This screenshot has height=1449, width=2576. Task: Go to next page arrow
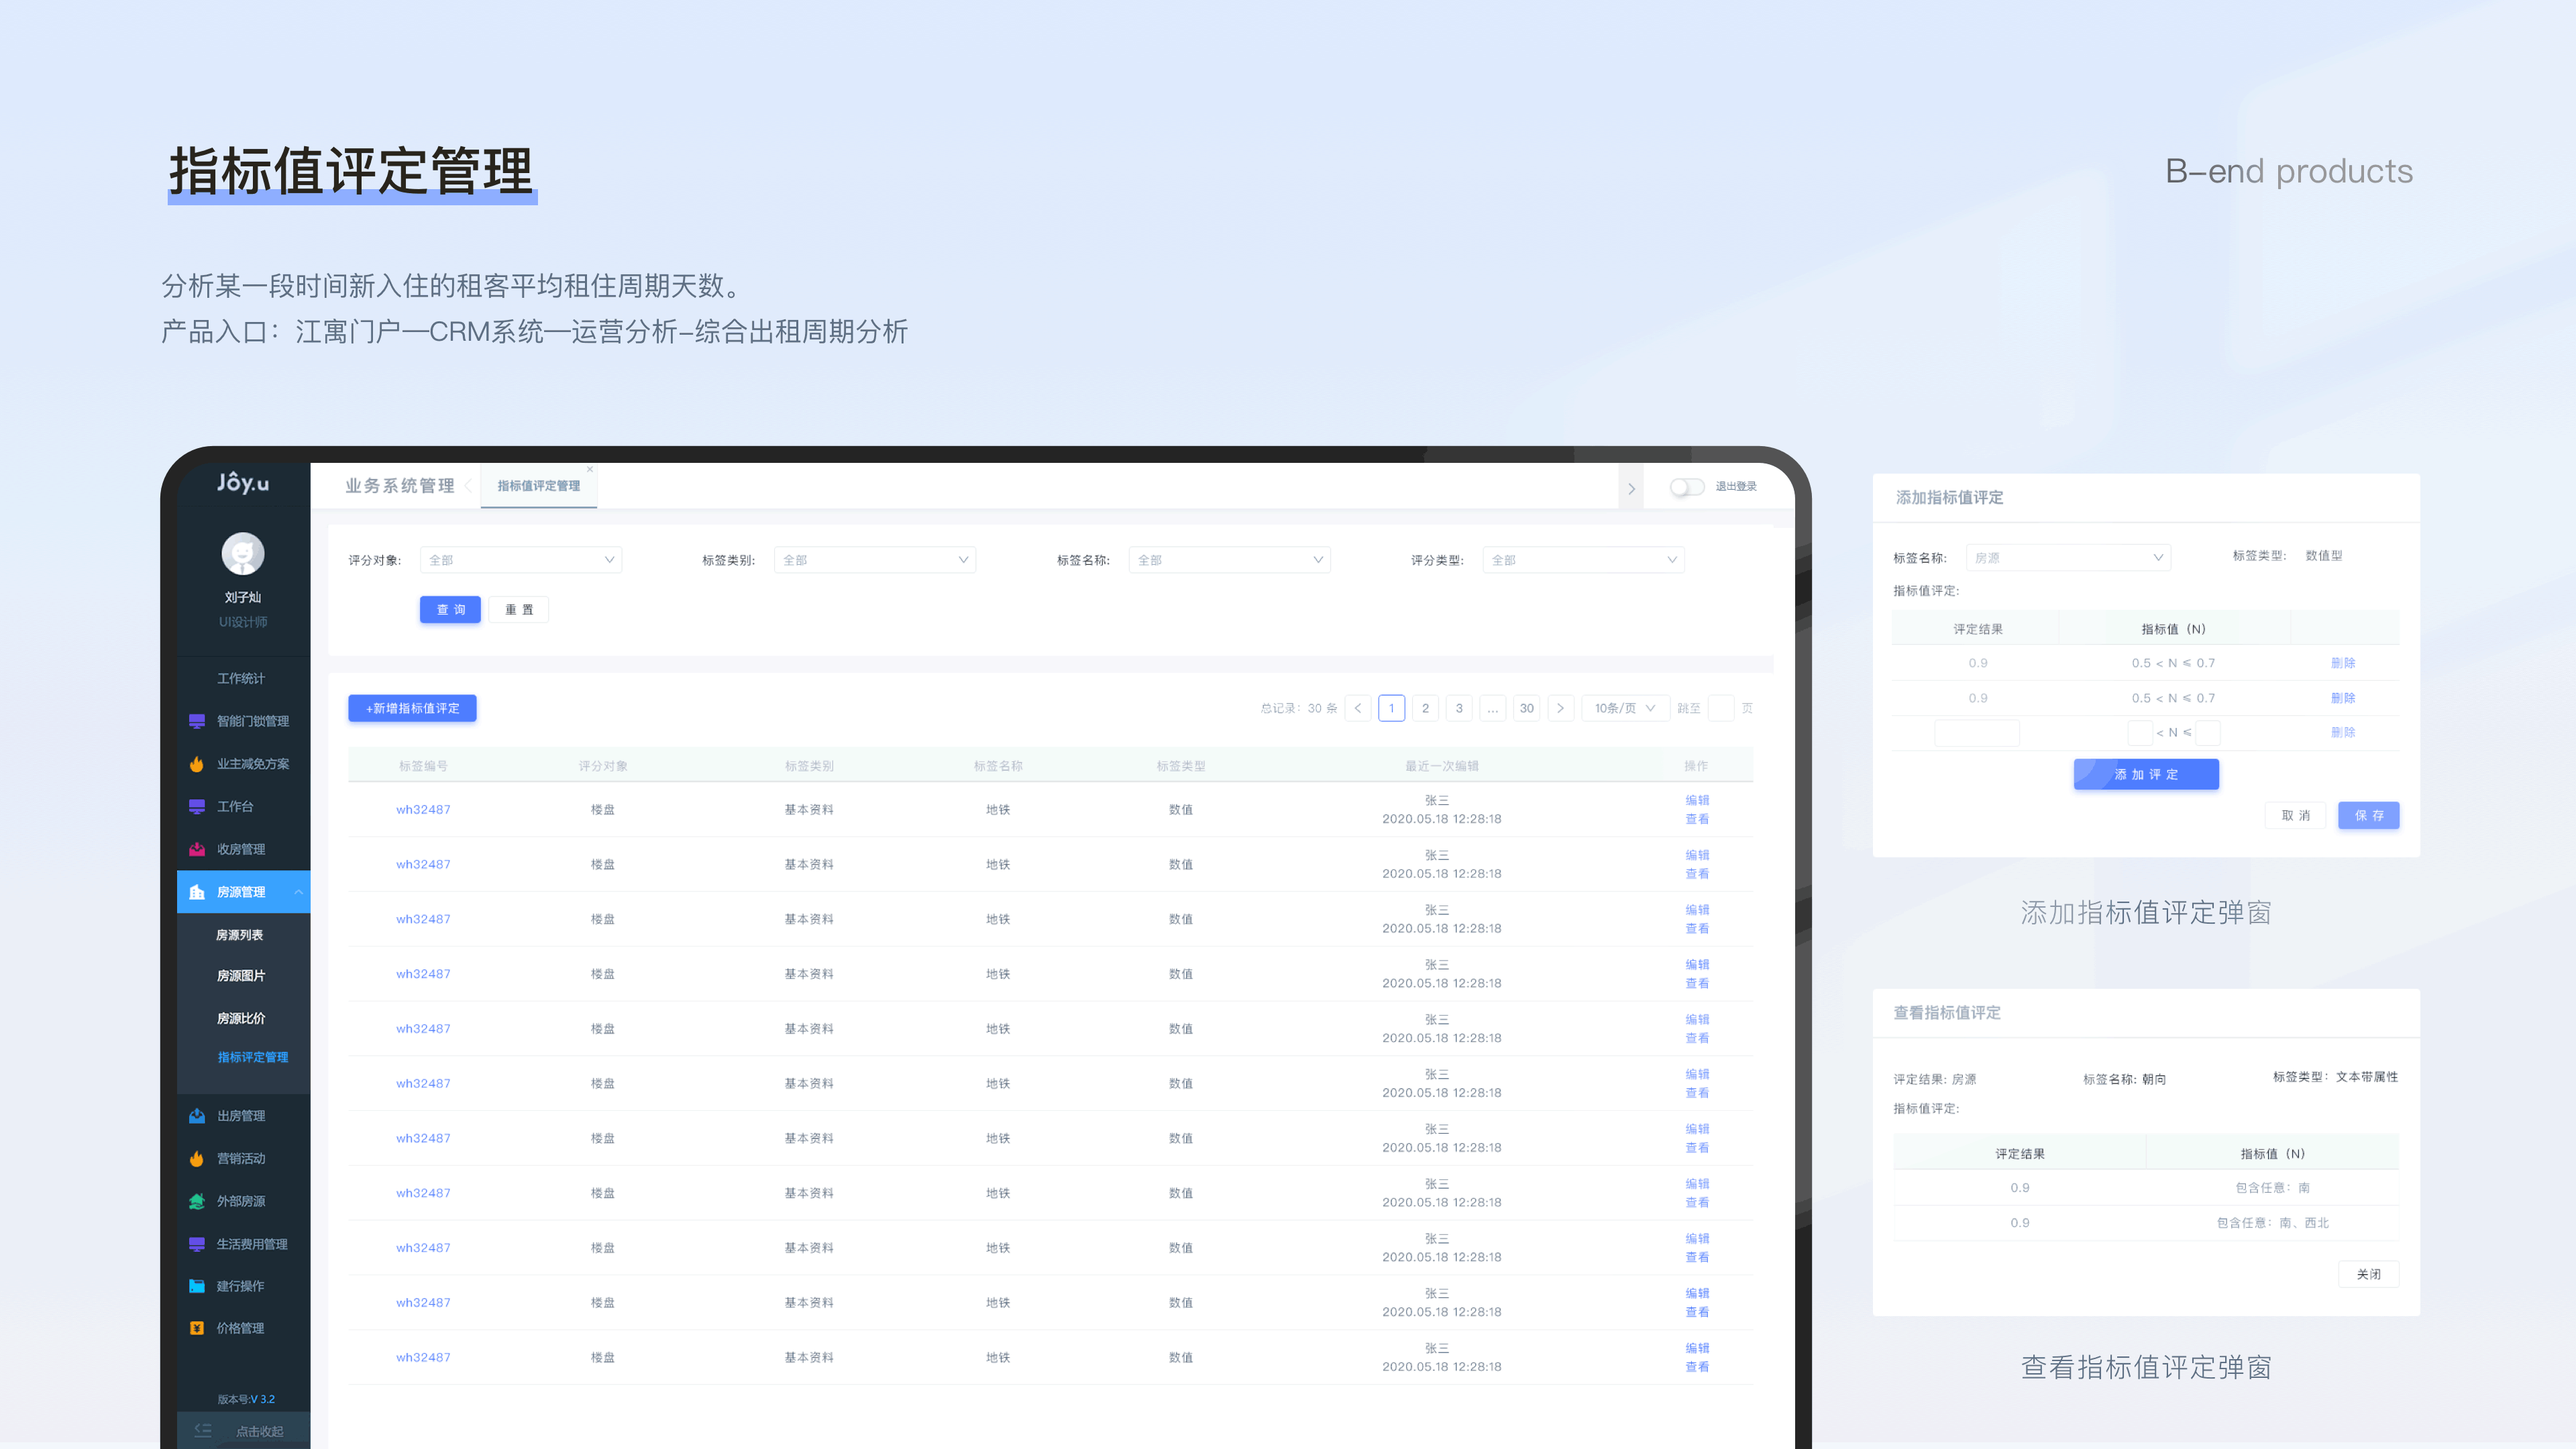[x=1560, y=708]
